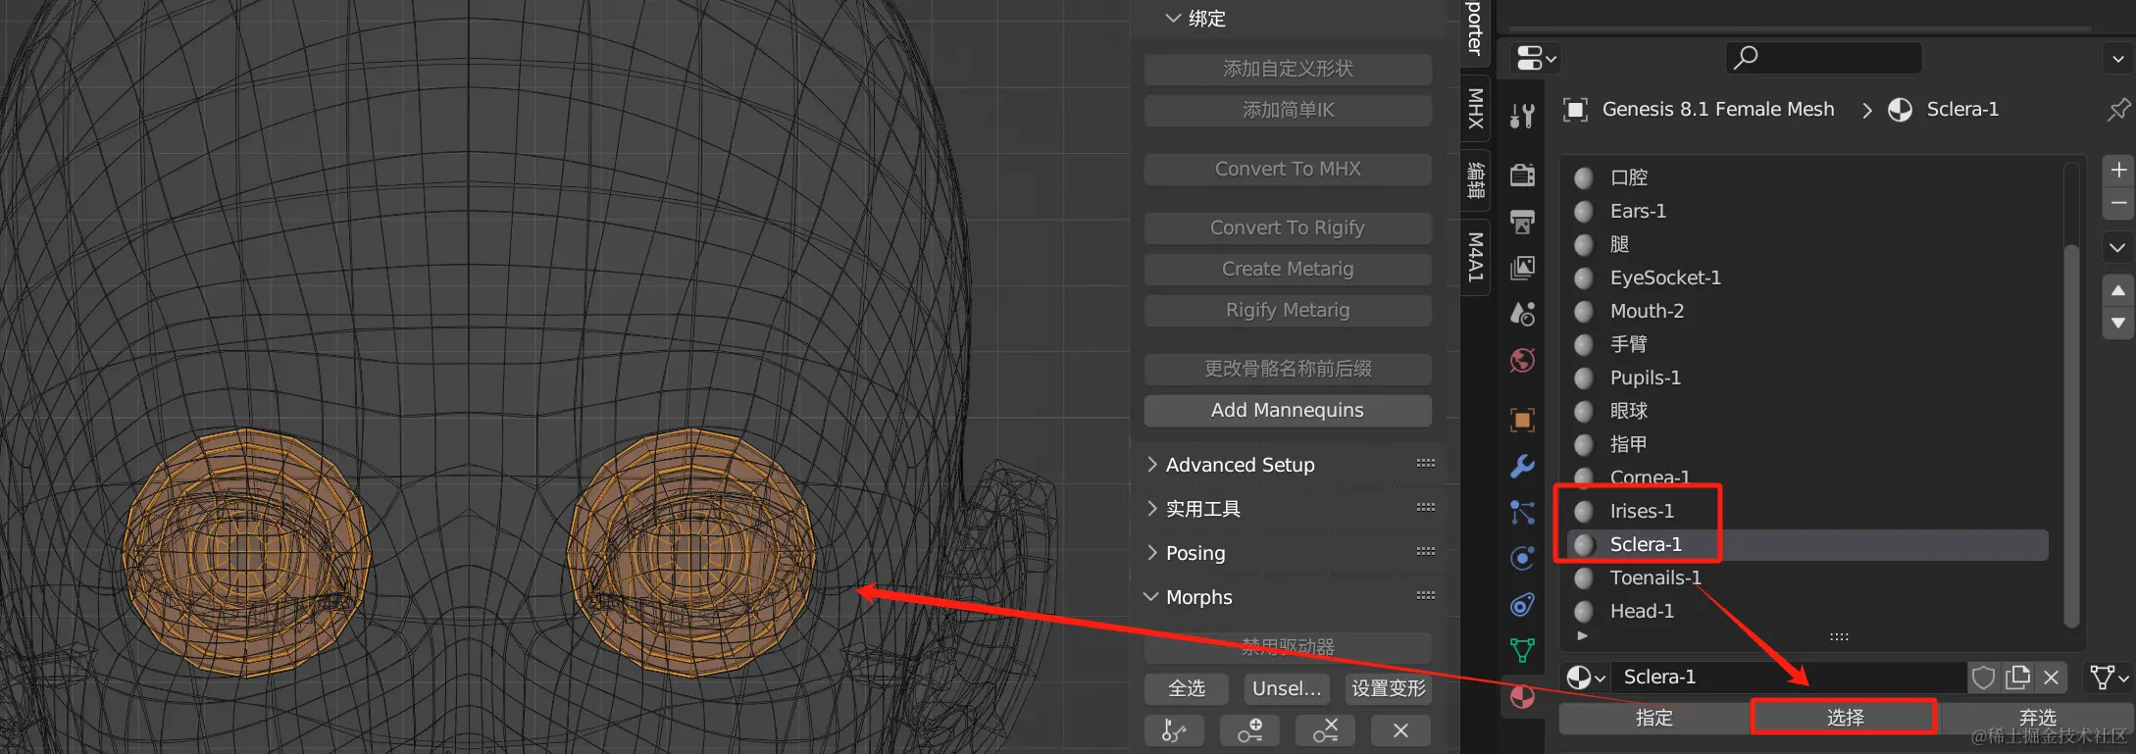Click the 设置变形 button

1389,688
